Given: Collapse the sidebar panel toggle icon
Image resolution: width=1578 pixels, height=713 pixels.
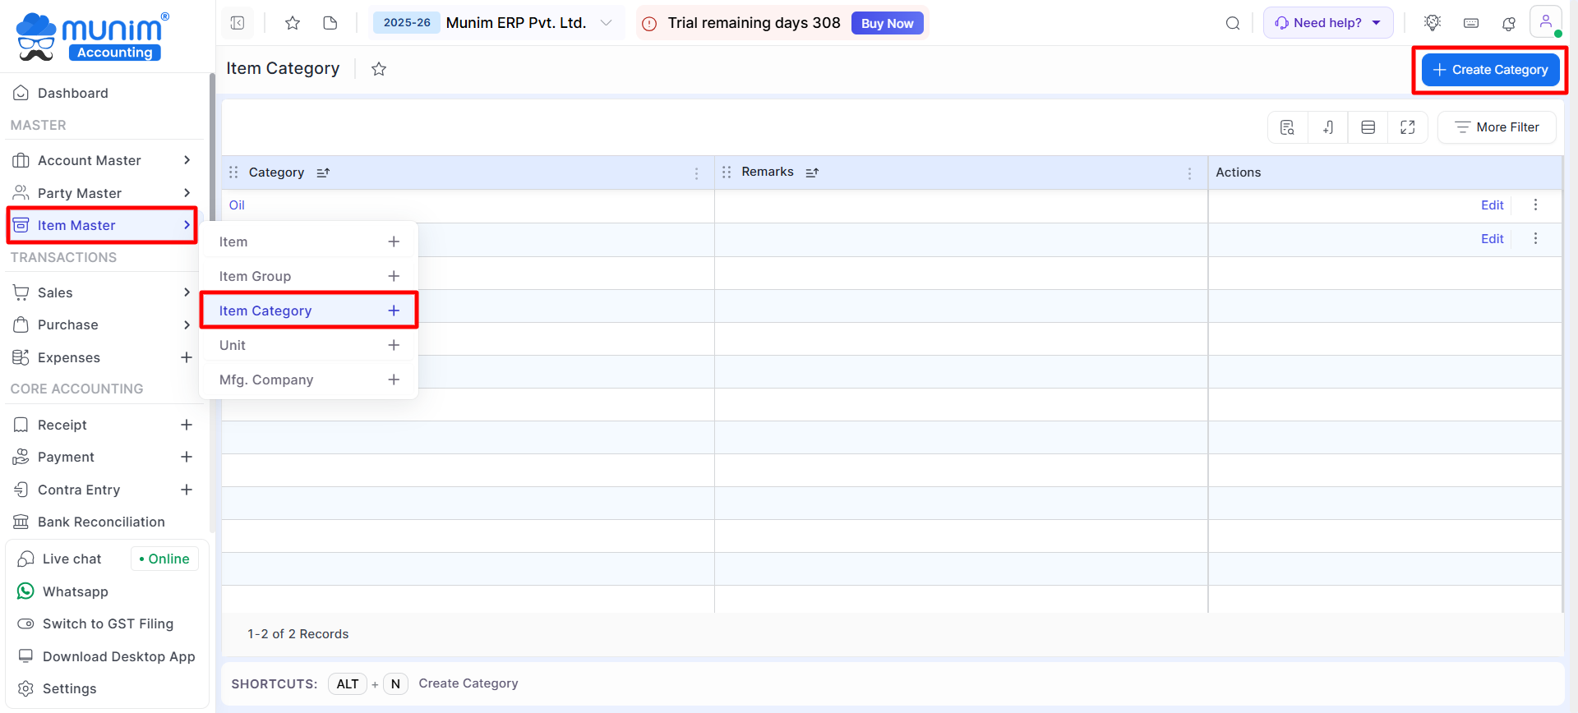Looking at the screenshot, I should (238, 23).
